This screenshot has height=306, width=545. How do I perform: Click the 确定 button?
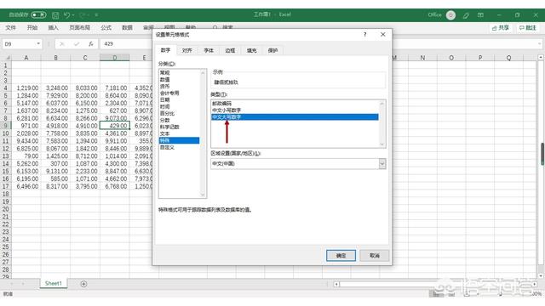click(341, 256)
